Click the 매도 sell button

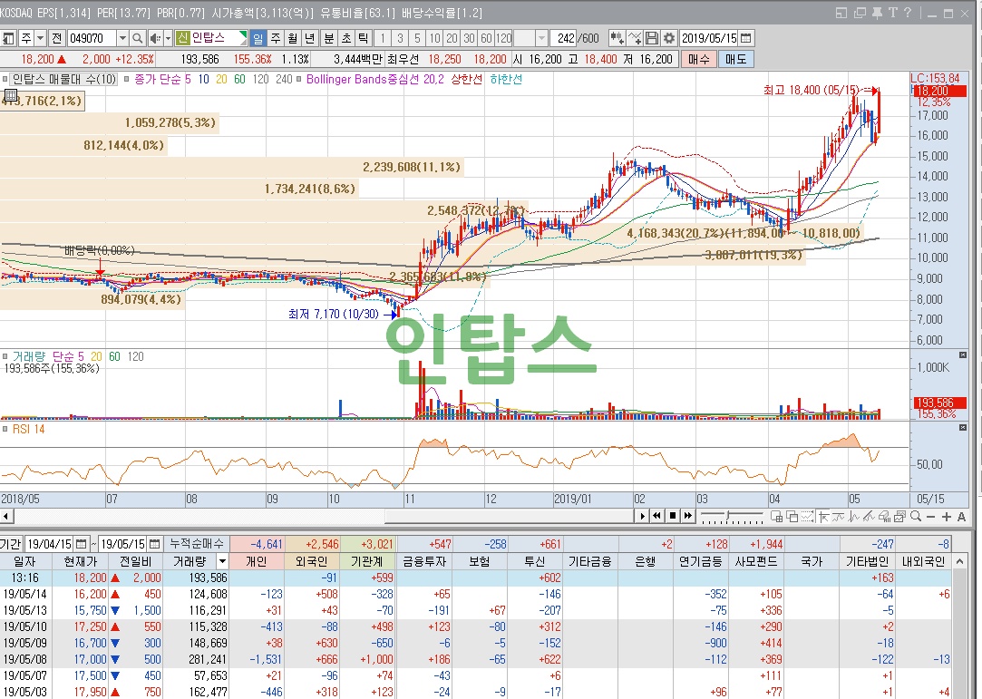pyautogui.click(x=736, y=60)
